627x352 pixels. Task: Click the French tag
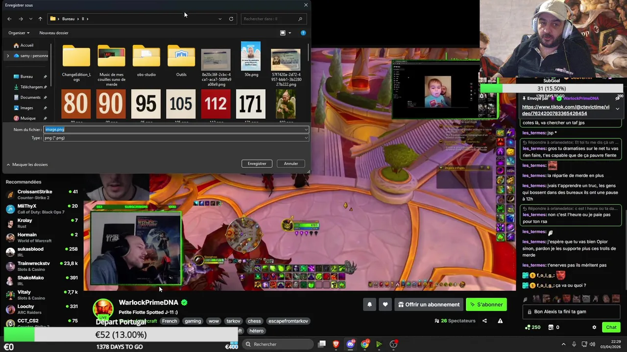pyautogui.click(x=169, y=321)
